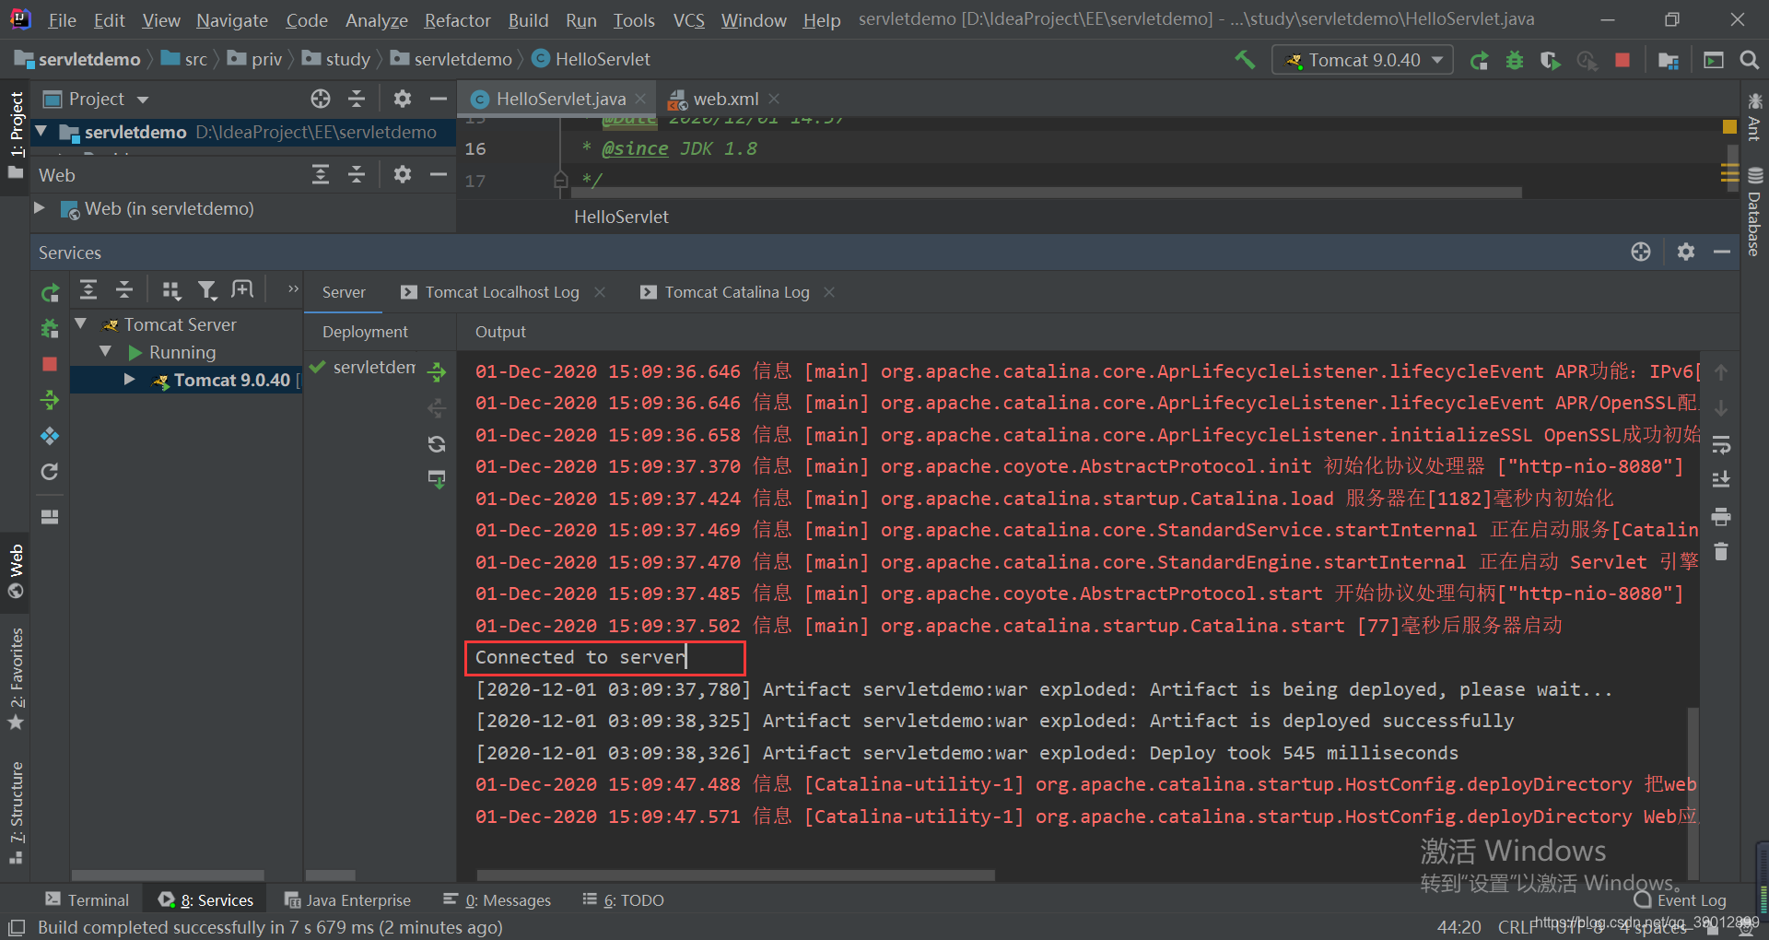Collapse the servletdemo project root node
Image resolution: width=1769 pixels, height=940 pixels.
click(x=41, y=132)
